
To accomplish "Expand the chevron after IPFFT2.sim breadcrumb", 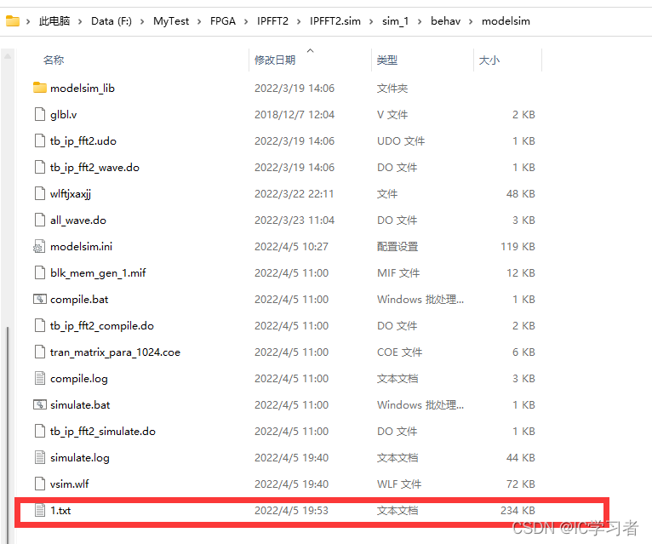I will [371, 21].
